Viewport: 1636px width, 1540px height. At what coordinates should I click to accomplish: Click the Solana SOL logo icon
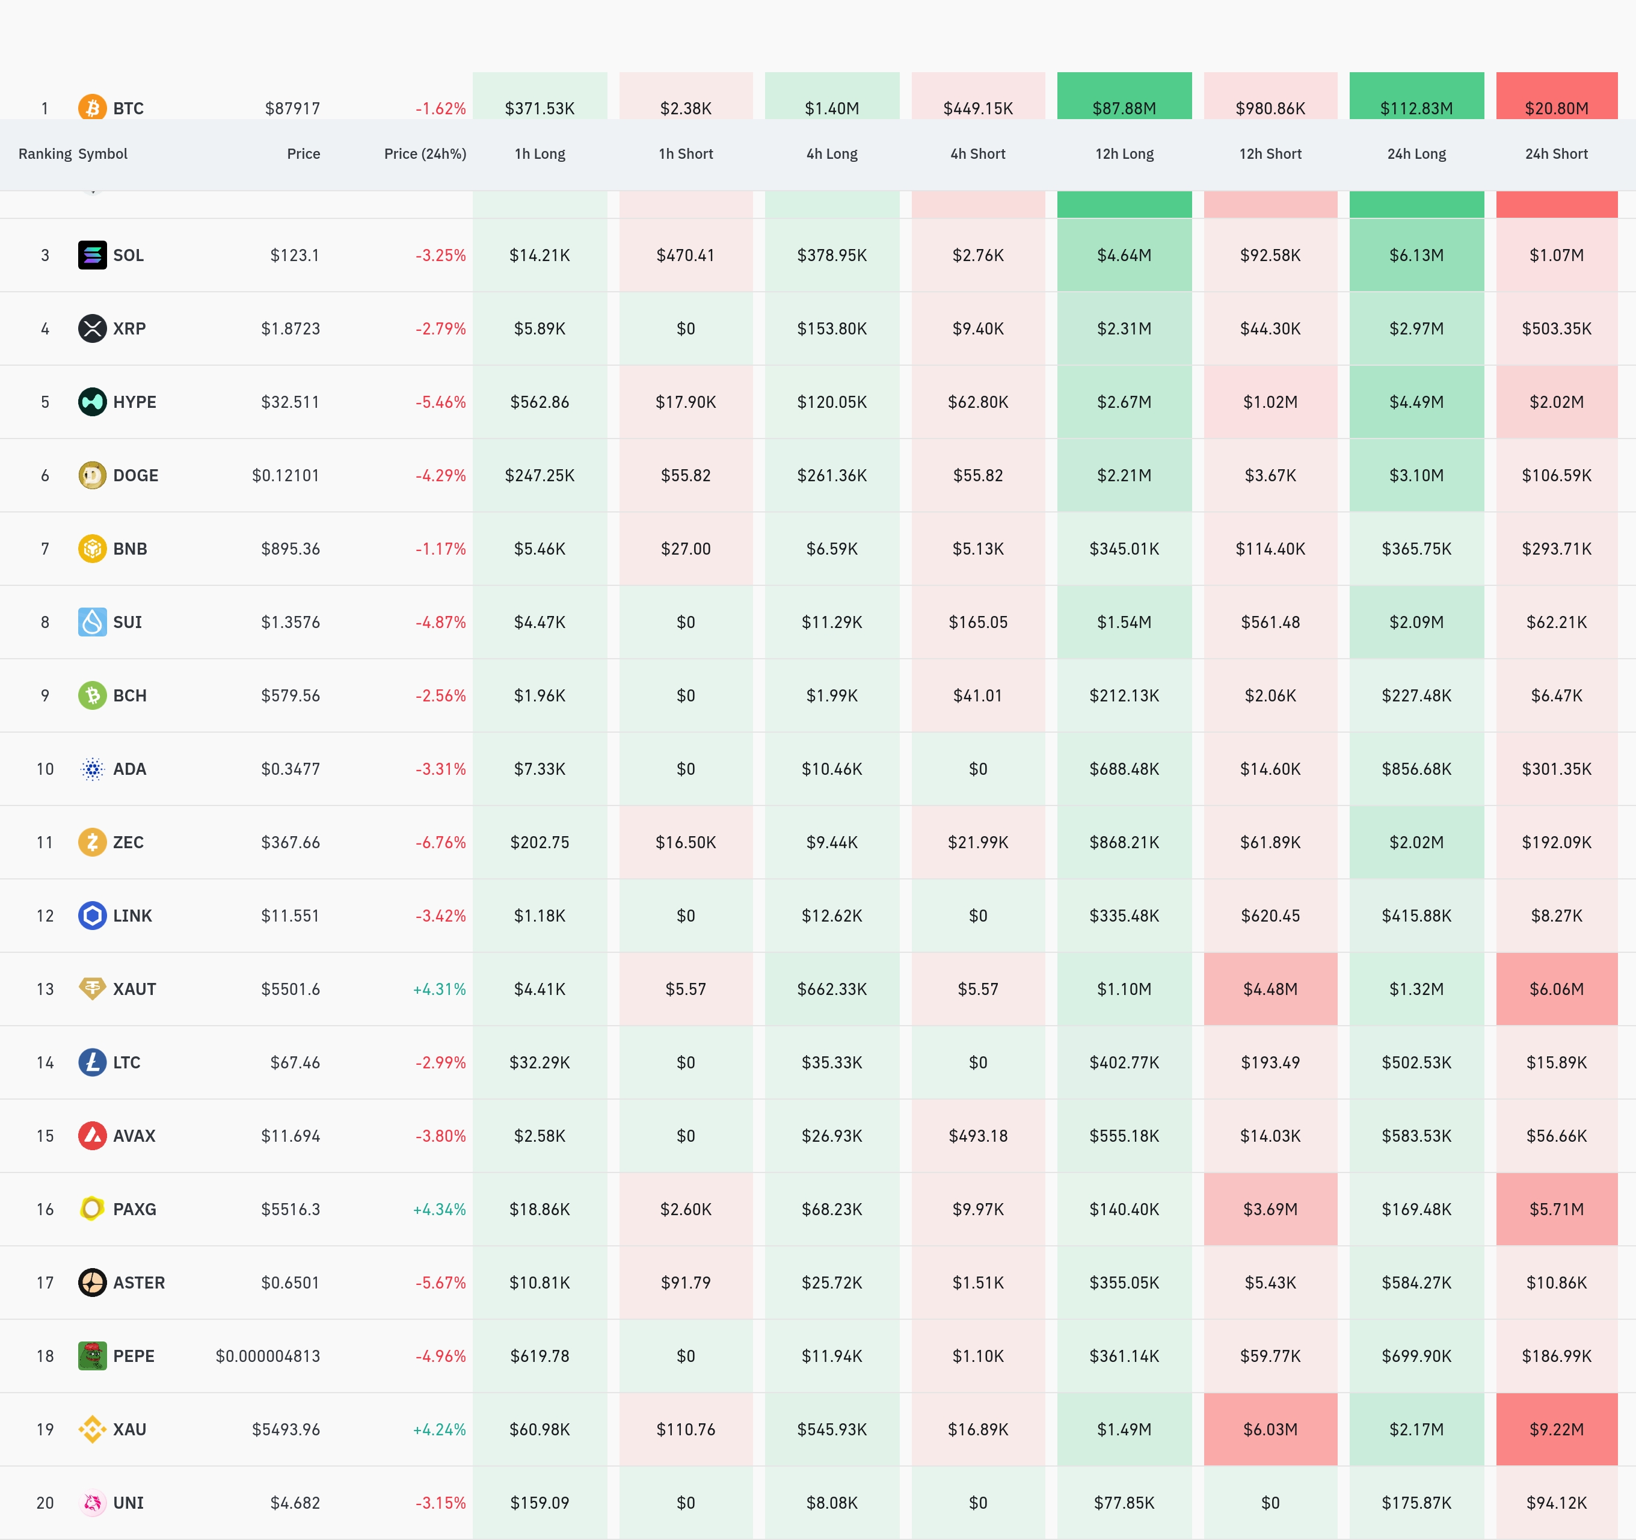[x=92, y=255]
